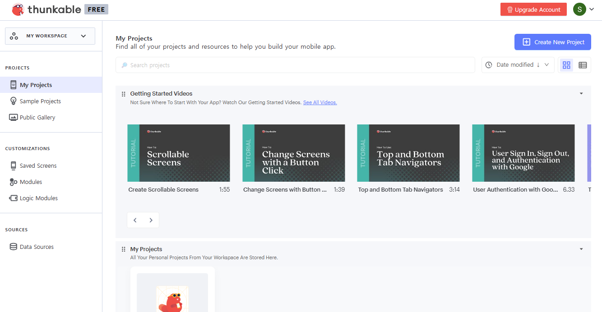The height and width of the screenshot is (312, 602).
Task: Click the Sample Projects lightbulb icon
Action: 13,101
